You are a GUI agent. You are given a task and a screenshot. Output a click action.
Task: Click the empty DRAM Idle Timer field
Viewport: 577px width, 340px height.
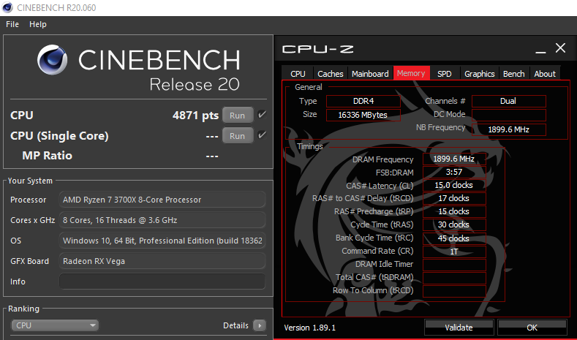pyautogui.click(x=454, y=265)
